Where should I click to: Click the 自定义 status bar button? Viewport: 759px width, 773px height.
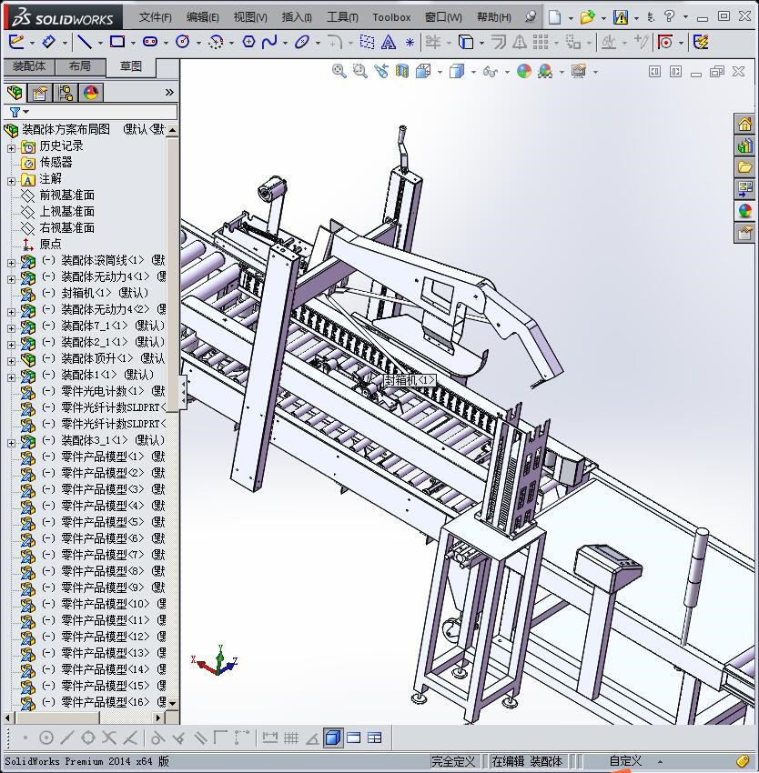(x=625, y=761)
